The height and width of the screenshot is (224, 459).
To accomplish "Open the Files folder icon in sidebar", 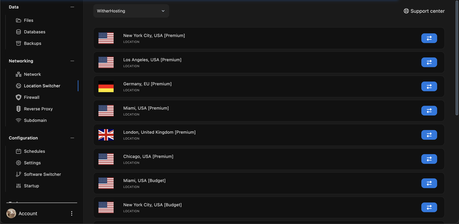I will [x=19, y=20].
